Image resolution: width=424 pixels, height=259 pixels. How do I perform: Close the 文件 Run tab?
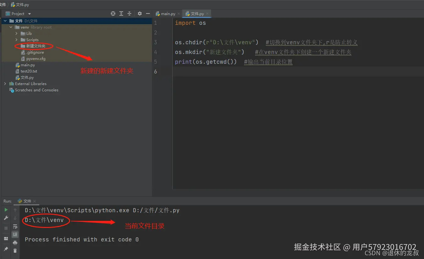pos(35,201)
